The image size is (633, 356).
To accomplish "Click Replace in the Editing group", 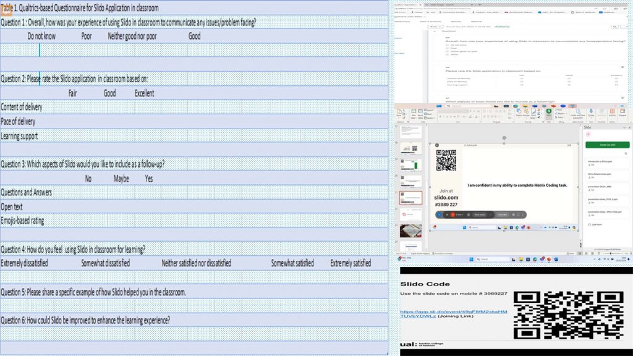I will click(x=560, y=114).
